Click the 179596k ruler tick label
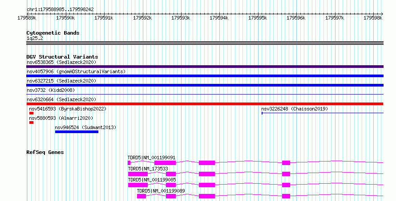Image resolution: width=396 pixels, height=201 pixels. point(296,18)
